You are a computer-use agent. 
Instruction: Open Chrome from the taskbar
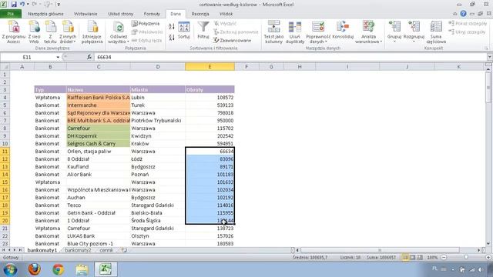(x=59, y=269)
